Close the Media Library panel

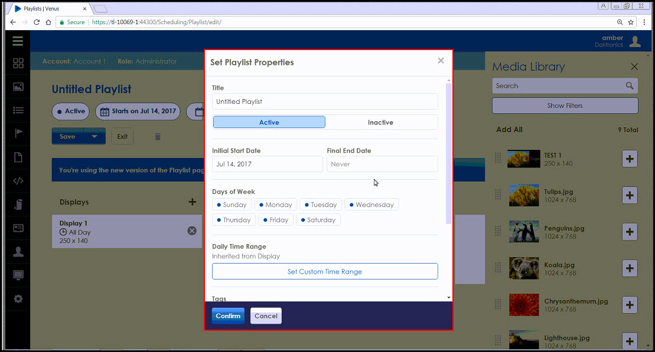click(x=634, y=67)
